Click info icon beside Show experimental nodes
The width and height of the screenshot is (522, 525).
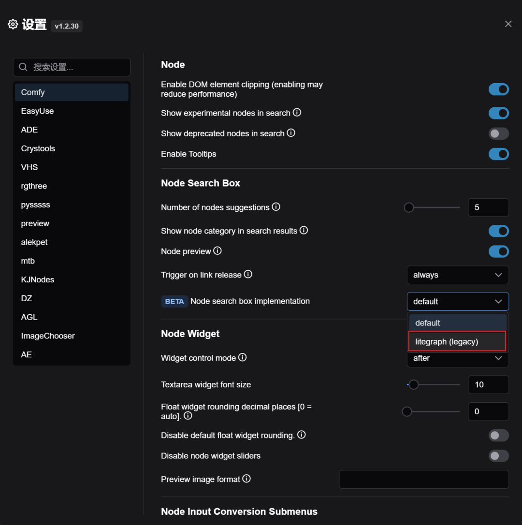[x=297, y=113]
